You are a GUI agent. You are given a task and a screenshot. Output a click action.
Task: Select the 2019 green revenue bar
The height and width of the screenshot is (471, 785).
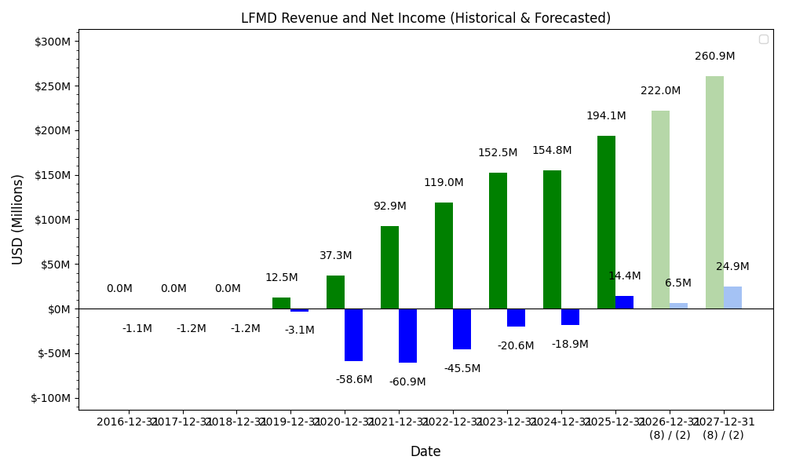pyautogui.click(x=281, y=303)
